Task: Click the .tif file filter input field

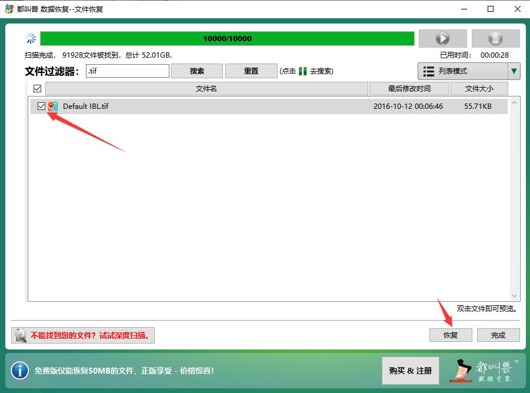Action: point(128,70)
